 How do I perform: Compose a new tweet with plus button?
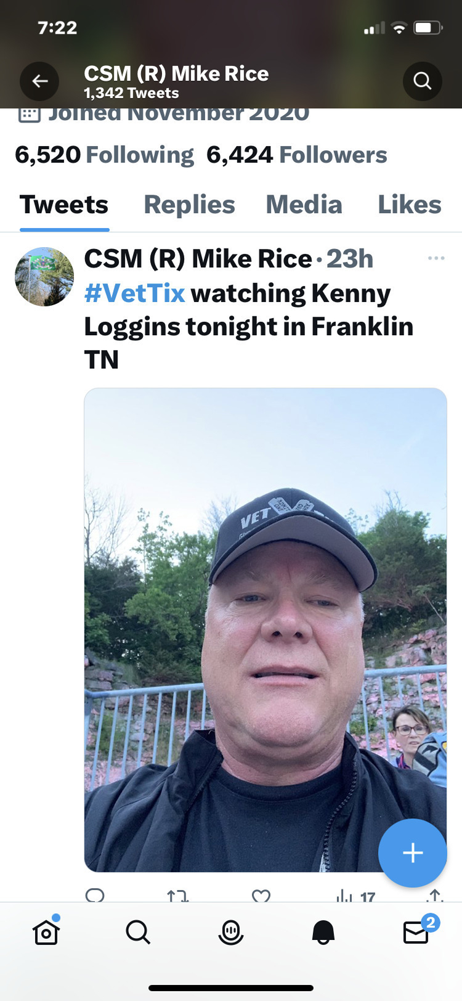(x=412, y=853)
